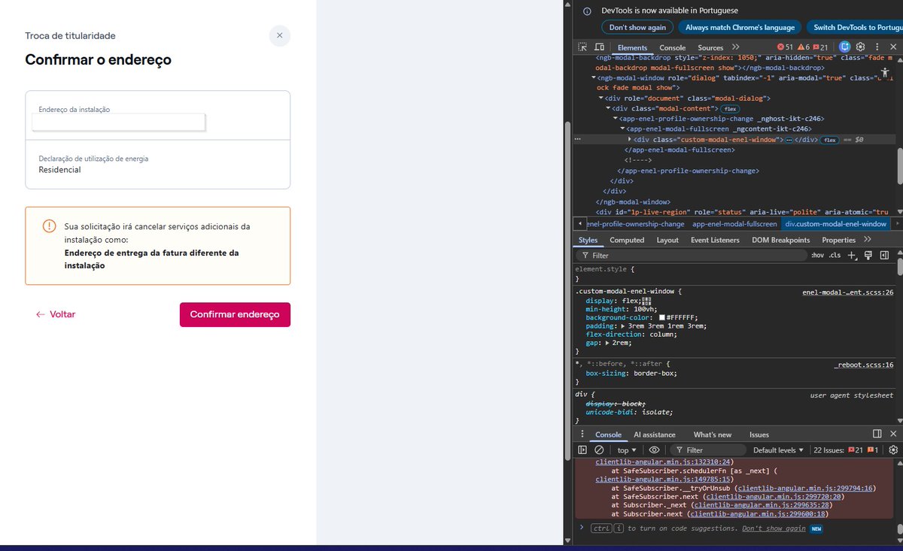Click the 6 warnings counter

pyautogui.click(x=804, y=47)
